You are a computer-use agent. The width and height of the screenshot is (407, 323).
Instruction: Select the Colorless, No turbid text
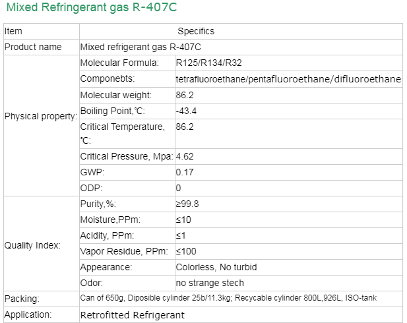[216, 267]
